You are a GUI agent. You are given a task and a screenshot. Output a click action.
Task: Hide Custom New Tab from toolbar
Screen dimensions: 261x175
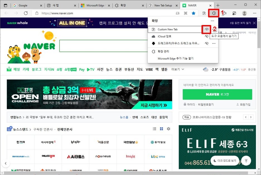207,29
